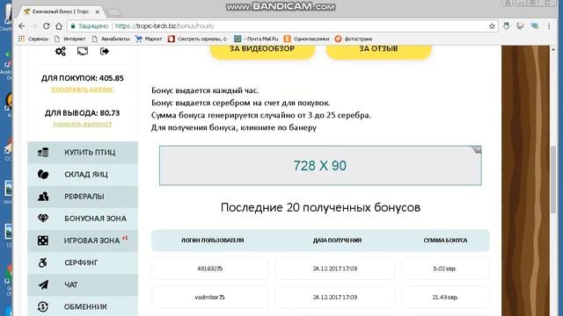
Task: Click the 'Для вывода: 80.73' balance text
Action: pyautogui.click(x=83, y=113)
